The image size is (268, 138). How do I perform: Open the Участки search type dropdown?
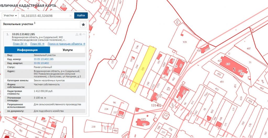pyautogui.click(x=10, y=16)
